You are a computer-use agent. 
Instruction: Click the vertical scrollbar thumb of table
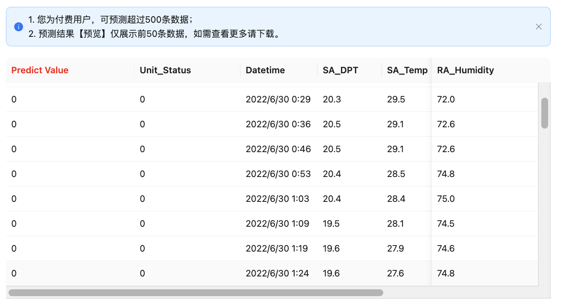point(544,113)
